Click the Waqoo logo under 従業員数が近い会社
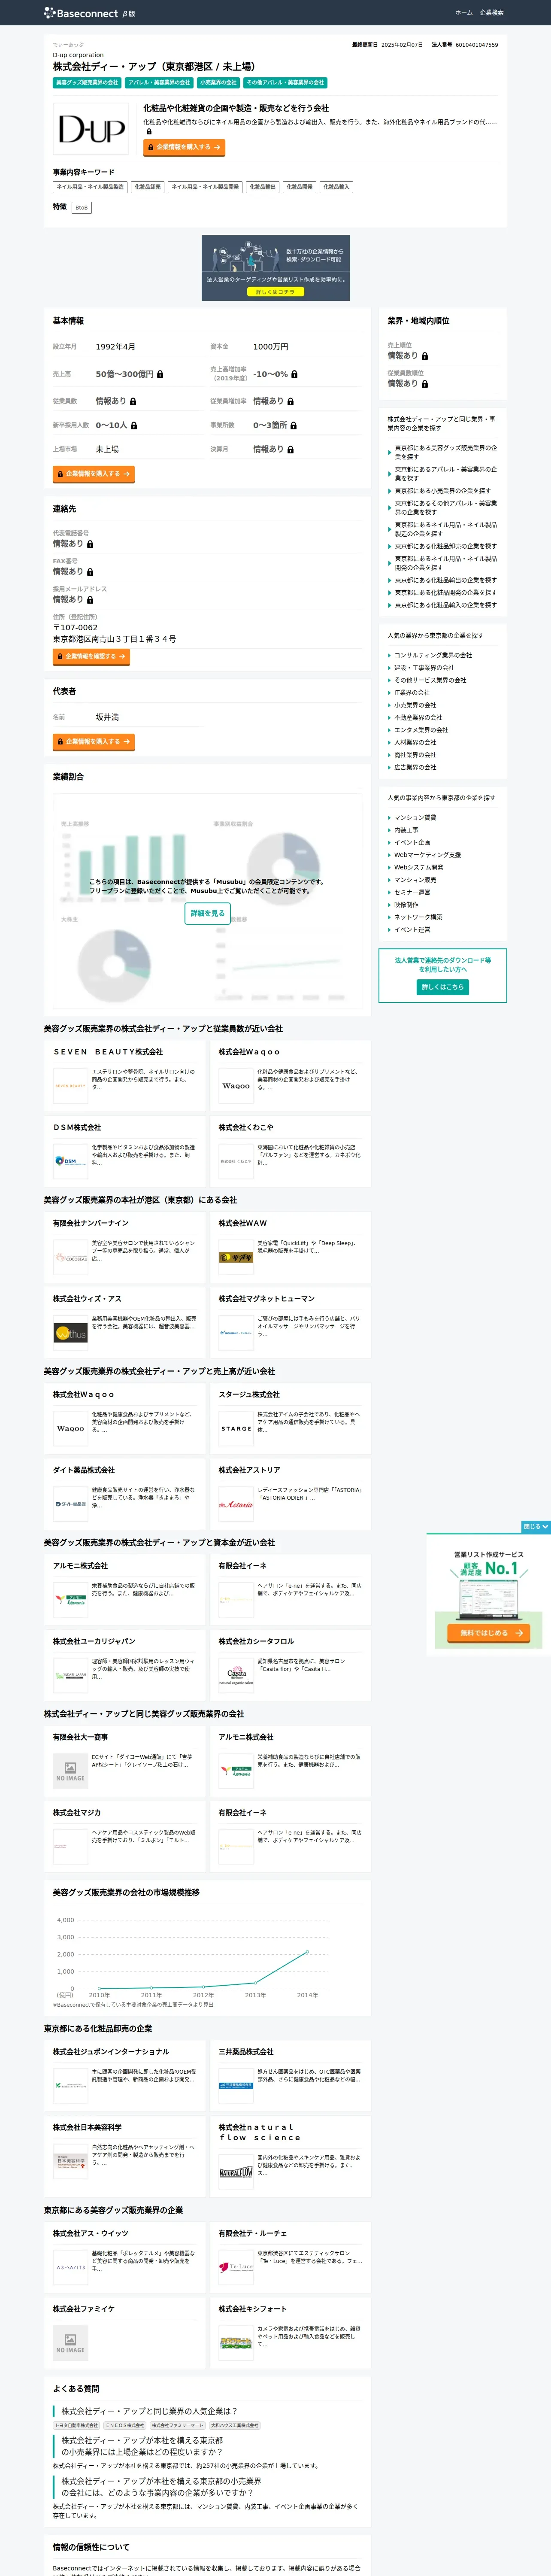Screen dimensions: 551x2576 (236, 1086)
